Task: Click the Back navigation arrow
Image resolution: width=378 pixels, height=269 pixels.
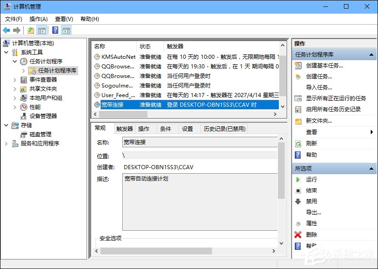Action: click(x=6, y=30)
